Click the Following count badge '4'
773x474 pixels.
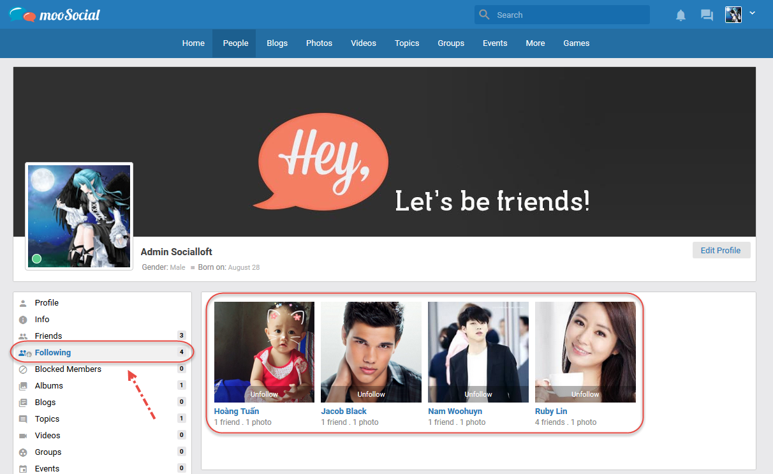click(182, 353)
